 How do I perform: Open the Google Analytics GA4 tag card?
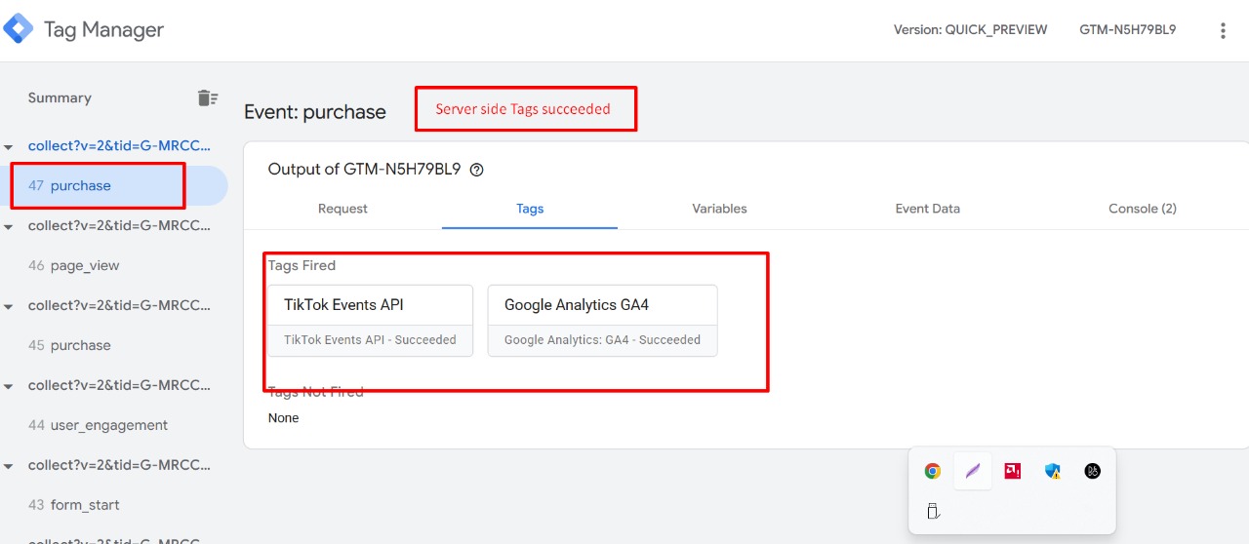602,321
